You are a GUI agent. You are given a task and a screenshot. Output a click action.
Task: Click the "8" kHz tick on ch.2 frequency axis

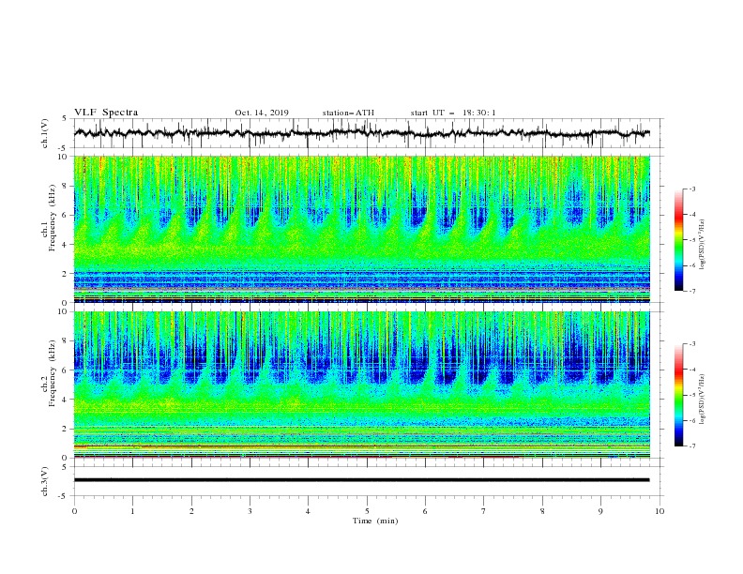click(66, 341)
